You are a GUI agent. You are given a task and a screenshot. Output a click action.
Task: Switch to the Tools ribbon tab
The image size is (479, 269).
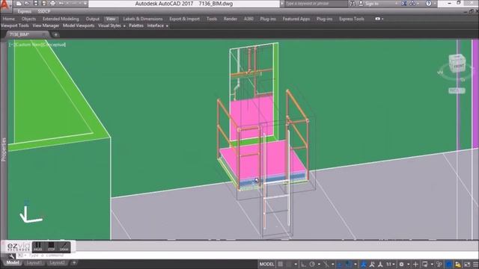[x=212, y=19]
